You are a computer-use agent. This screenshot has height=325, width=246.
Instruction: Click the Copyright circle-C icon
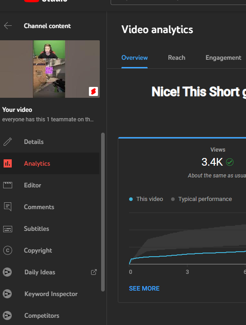8,250
